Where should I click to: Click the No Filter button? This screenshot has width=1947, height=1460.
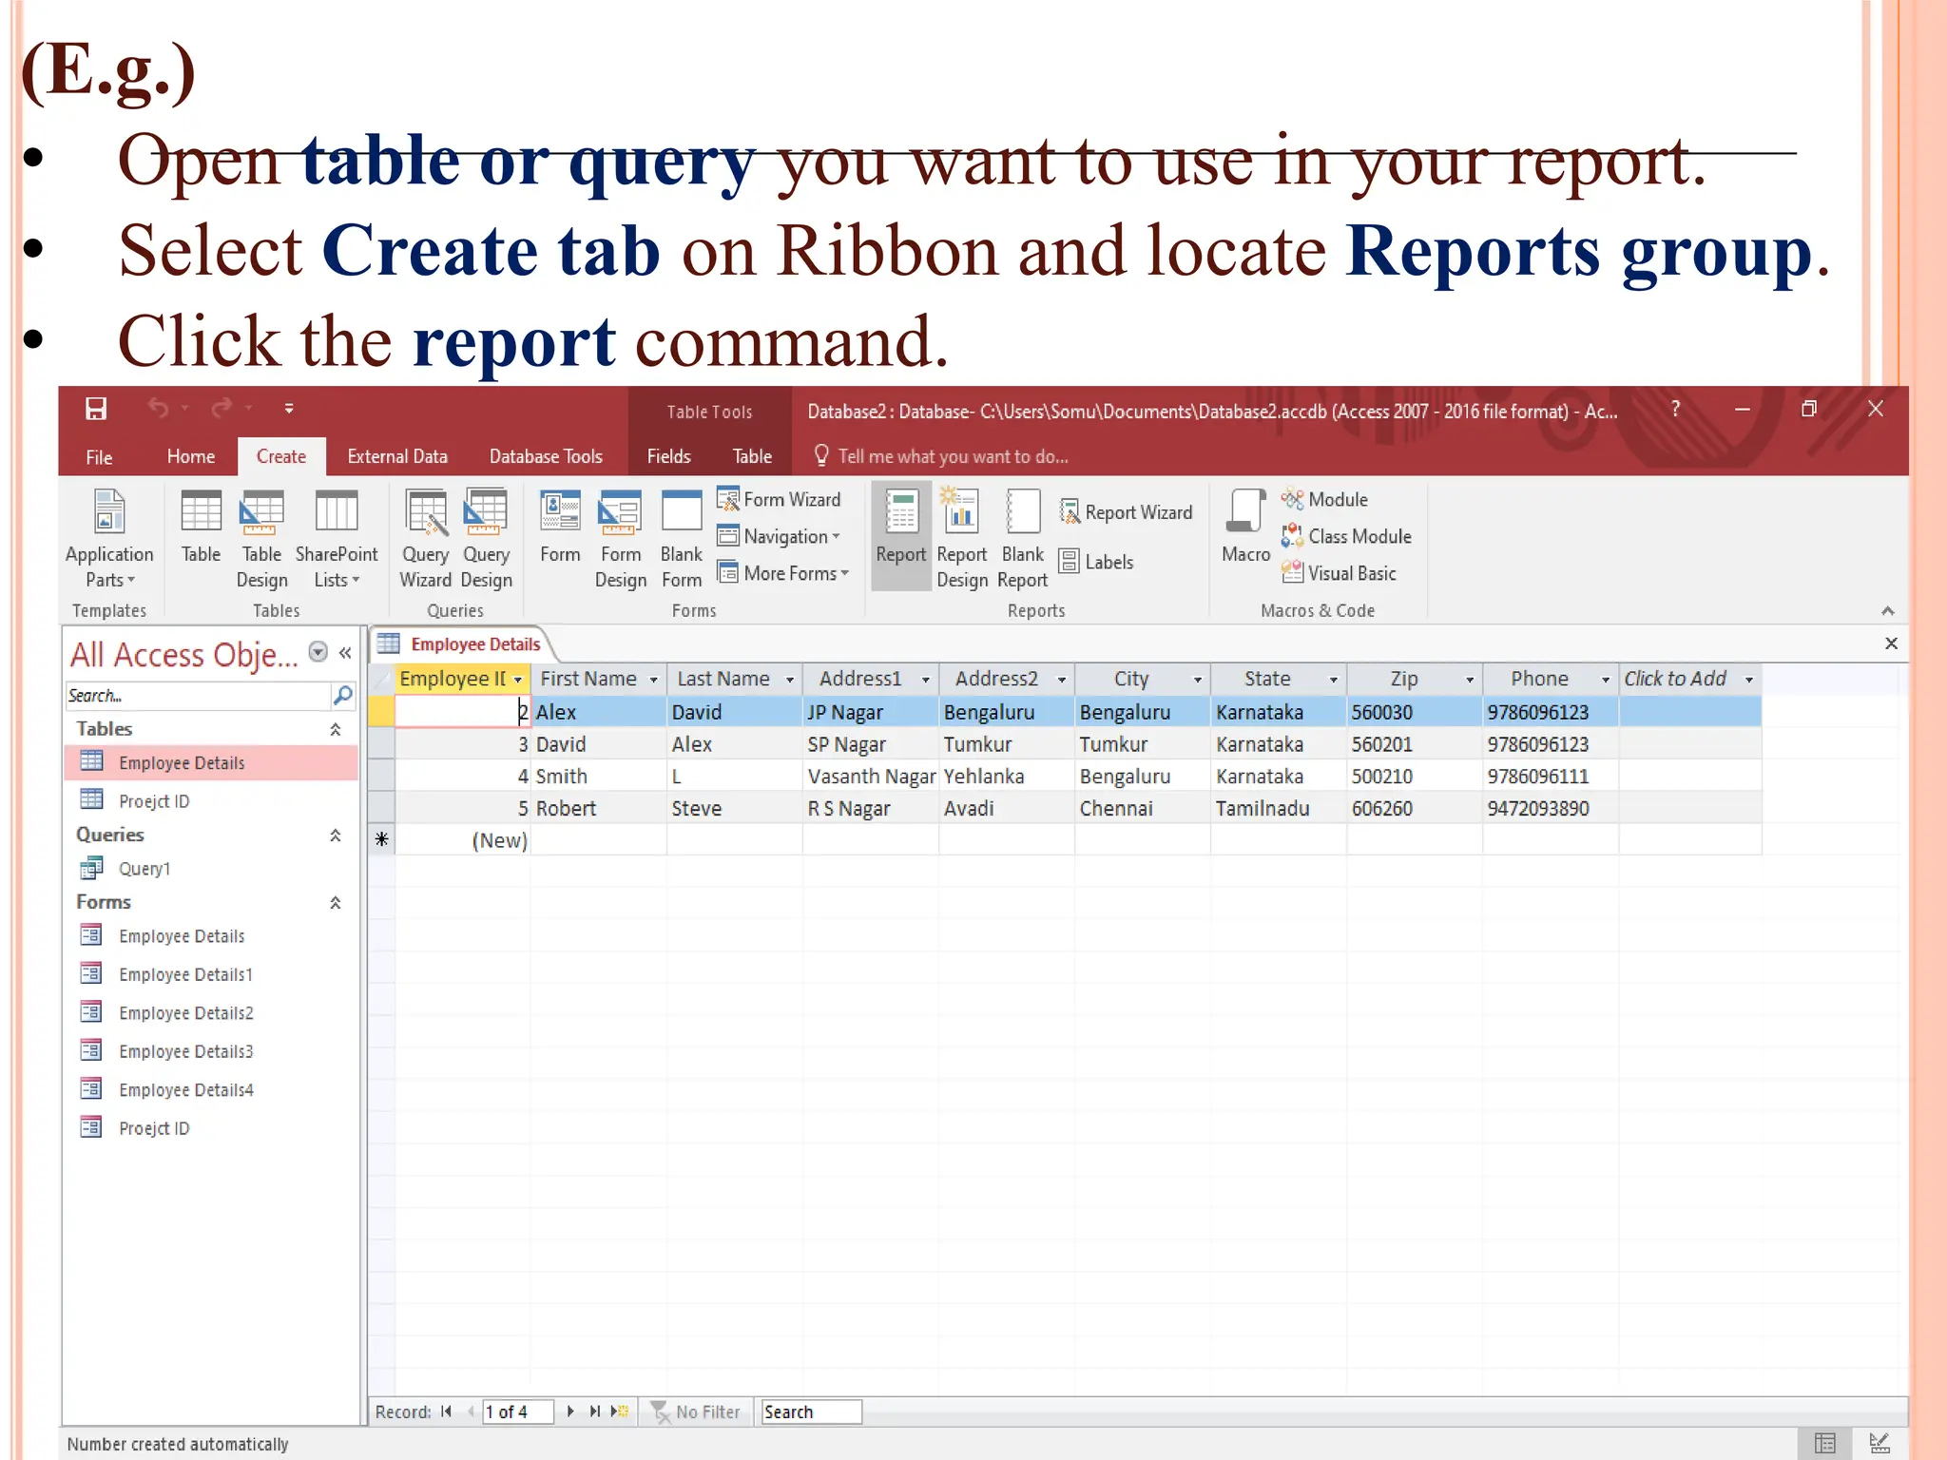pos(695,1412)
